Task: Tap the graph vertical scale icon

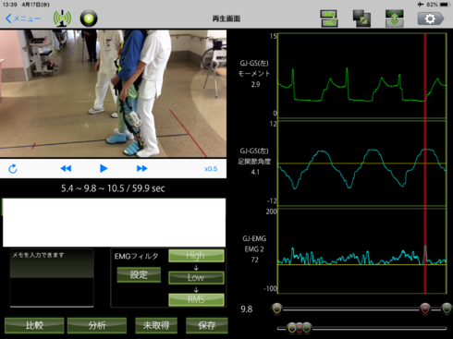Action: click(395, 18)
